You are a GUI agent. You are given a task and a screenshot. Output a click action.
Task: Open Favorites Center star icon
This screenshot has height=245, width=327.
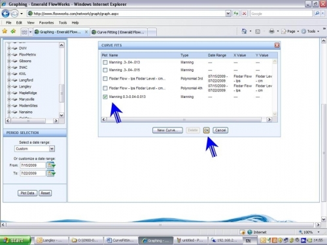coord(5,31)
